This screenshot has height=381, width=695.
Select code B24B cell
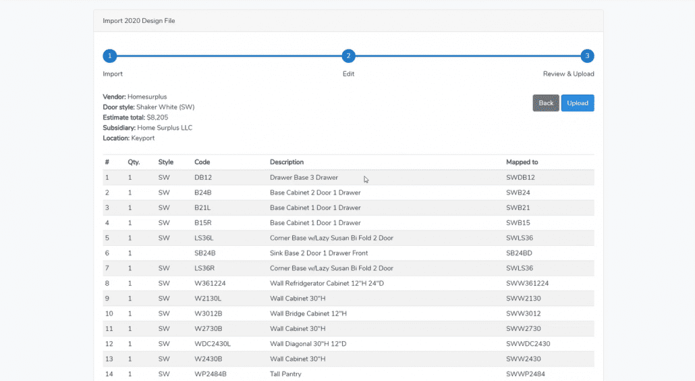coord(203,193)
